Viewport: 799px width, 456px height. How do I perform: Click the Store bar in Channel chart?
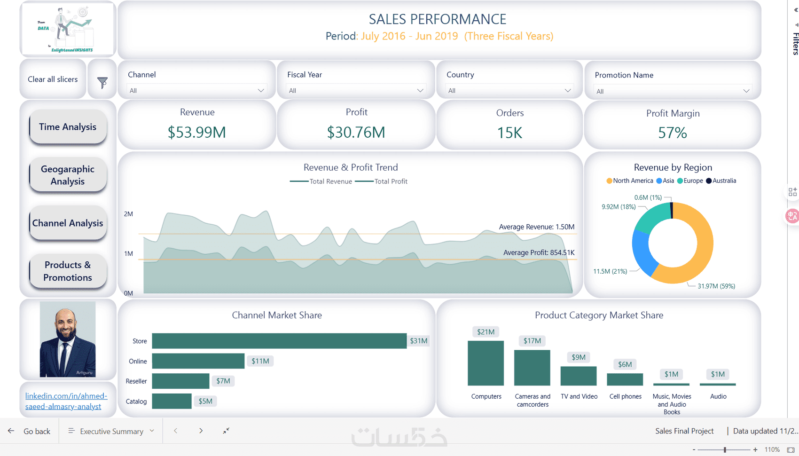[279, 341]
